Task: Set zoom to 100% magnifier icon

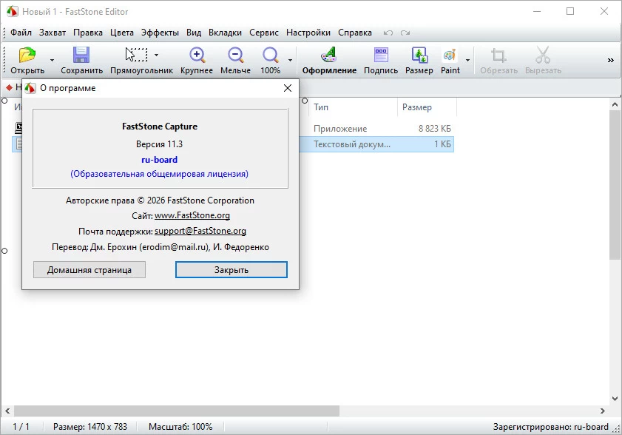Action: click(271, 55)
